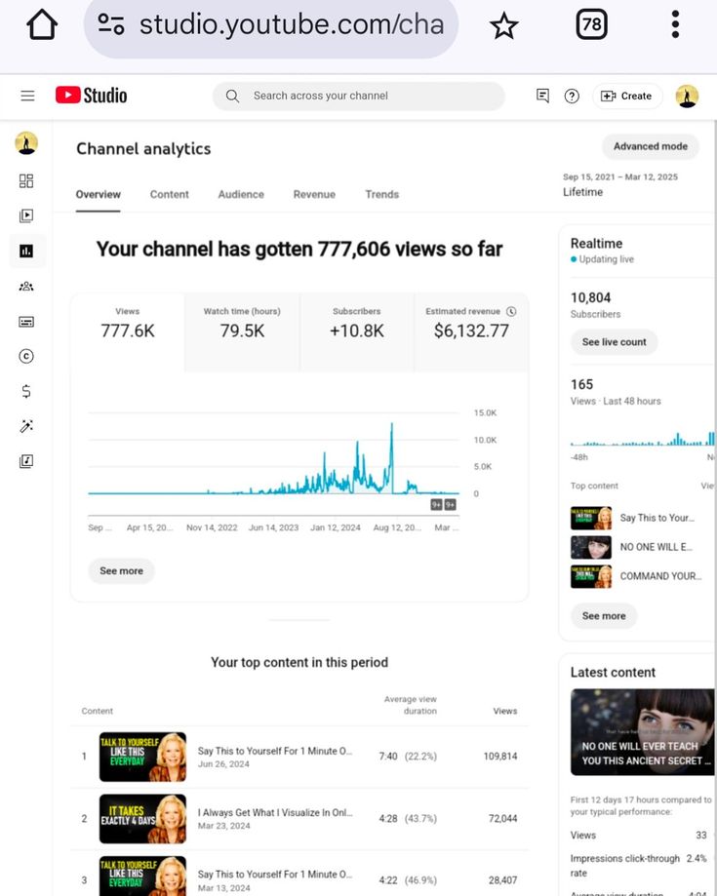The width and height of the screenshot is (717, 896).
Task: Open Content sidebar icon
Action: (x=26, y=216)
